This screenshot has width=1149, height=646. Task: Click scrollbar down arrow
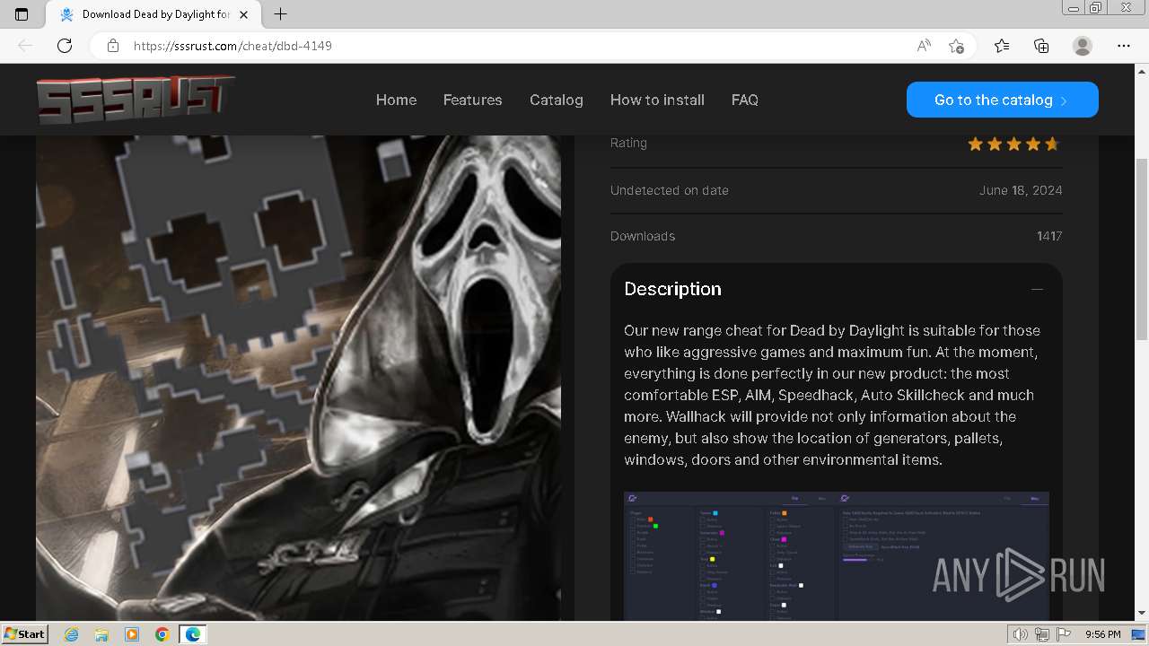pos(1141,614)
